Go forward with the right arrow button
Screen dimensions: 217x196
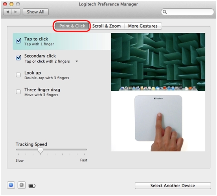[x=16, y=12]
